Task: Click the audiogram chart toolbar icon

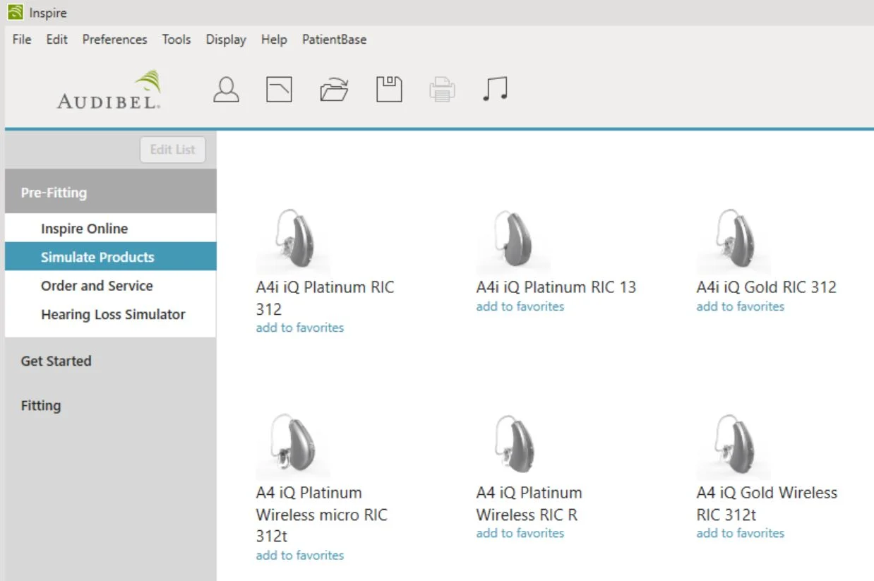Action: coord(279,90)
